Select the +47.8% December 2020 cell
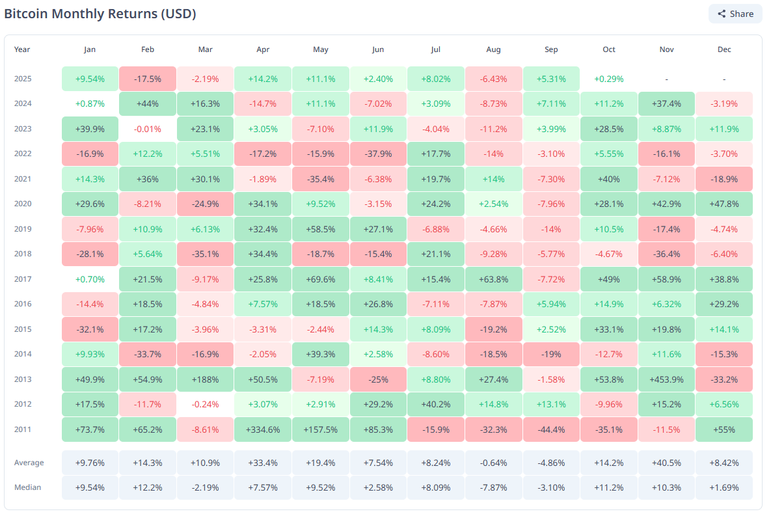 [x=724, y=204]
